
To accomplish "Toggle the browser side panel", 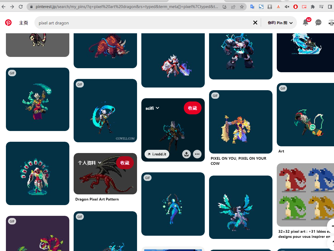I will tap(330, 7).
